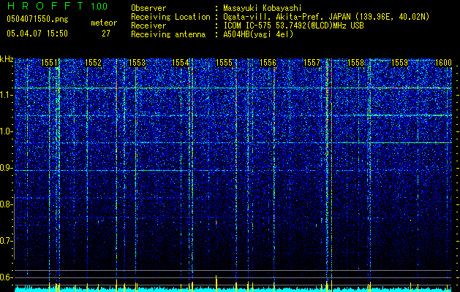Click the 'Observer' field label
Screen dimensions: 460x292
tap(148, 8)
